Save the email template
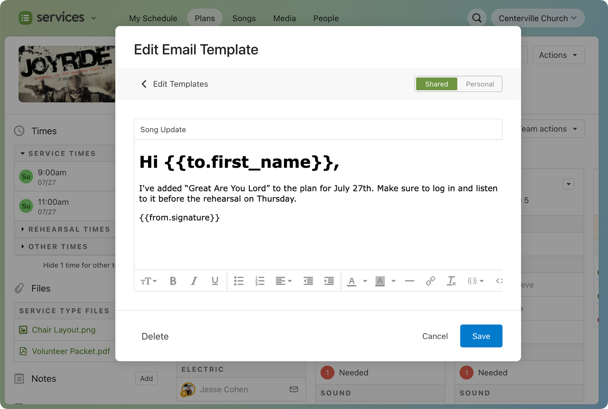This screenshot has height=409, width=608. pyautogui.click(x=481, y=336)
